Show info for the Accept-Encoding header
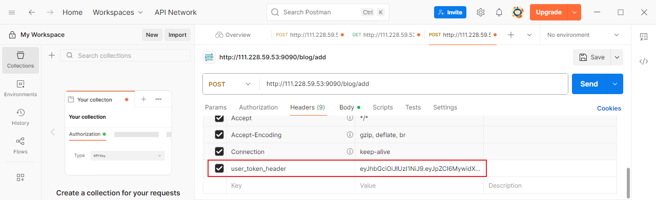The width and height of the screenshot is (656, 200). (351, 135)
